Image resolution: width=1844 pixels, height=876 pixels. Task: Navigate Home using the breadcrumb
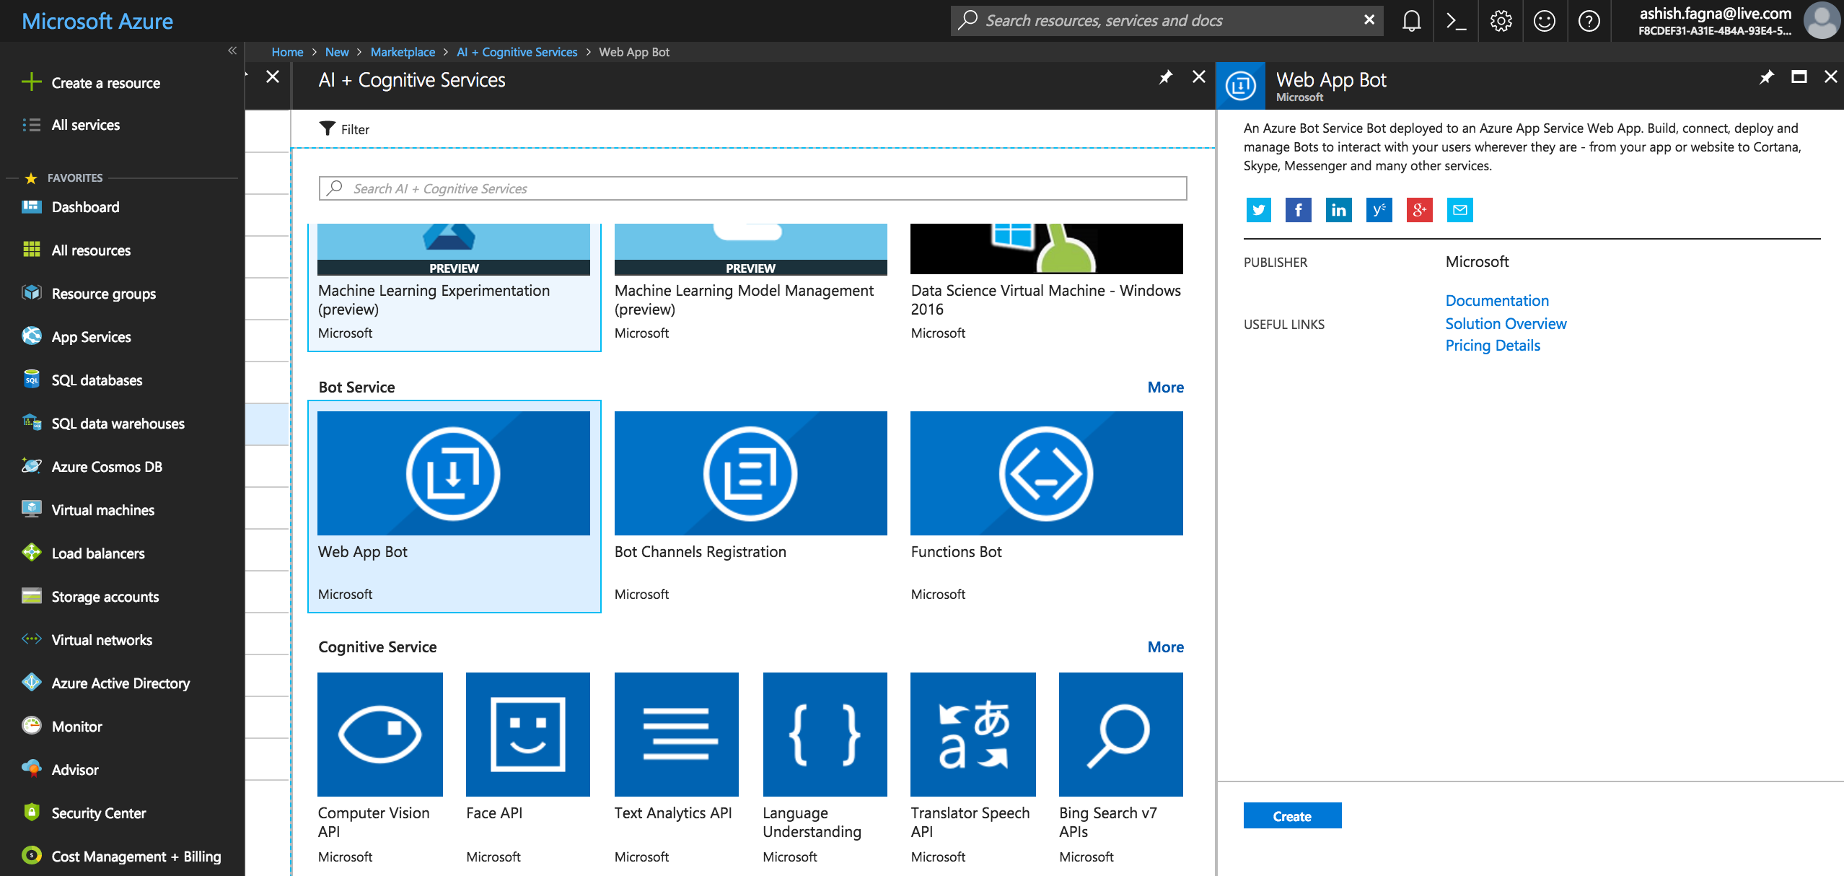click(x=287, y=51)
